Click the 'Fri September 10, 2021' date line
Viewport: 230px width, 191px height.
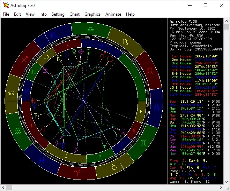pos(193,29)
